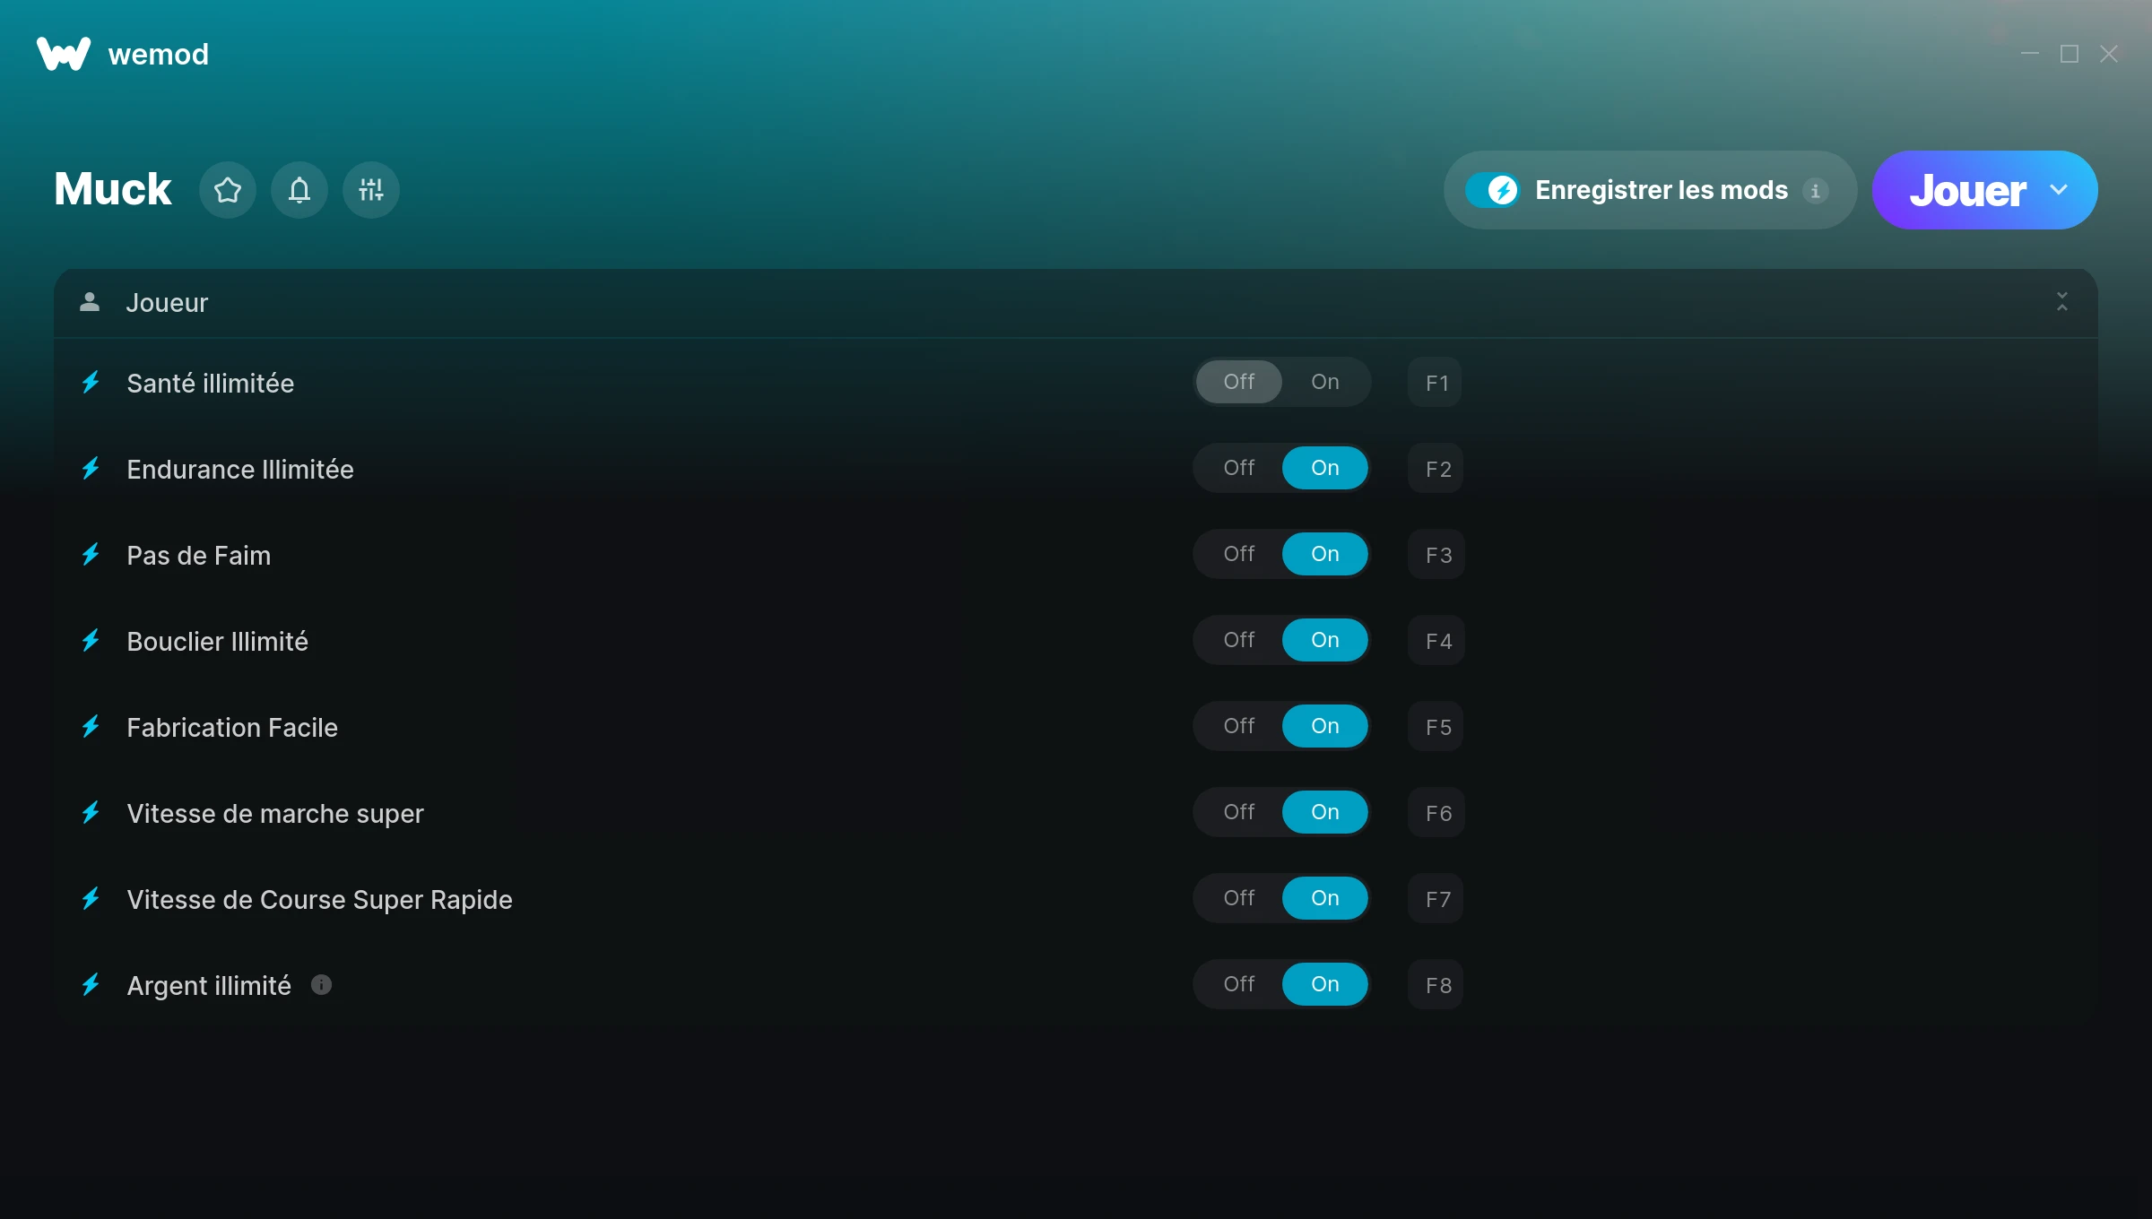Click the Joueur person icon
Image resolution: width=2152 pixels, height=1219 pixels.
(x=90, y=302)
